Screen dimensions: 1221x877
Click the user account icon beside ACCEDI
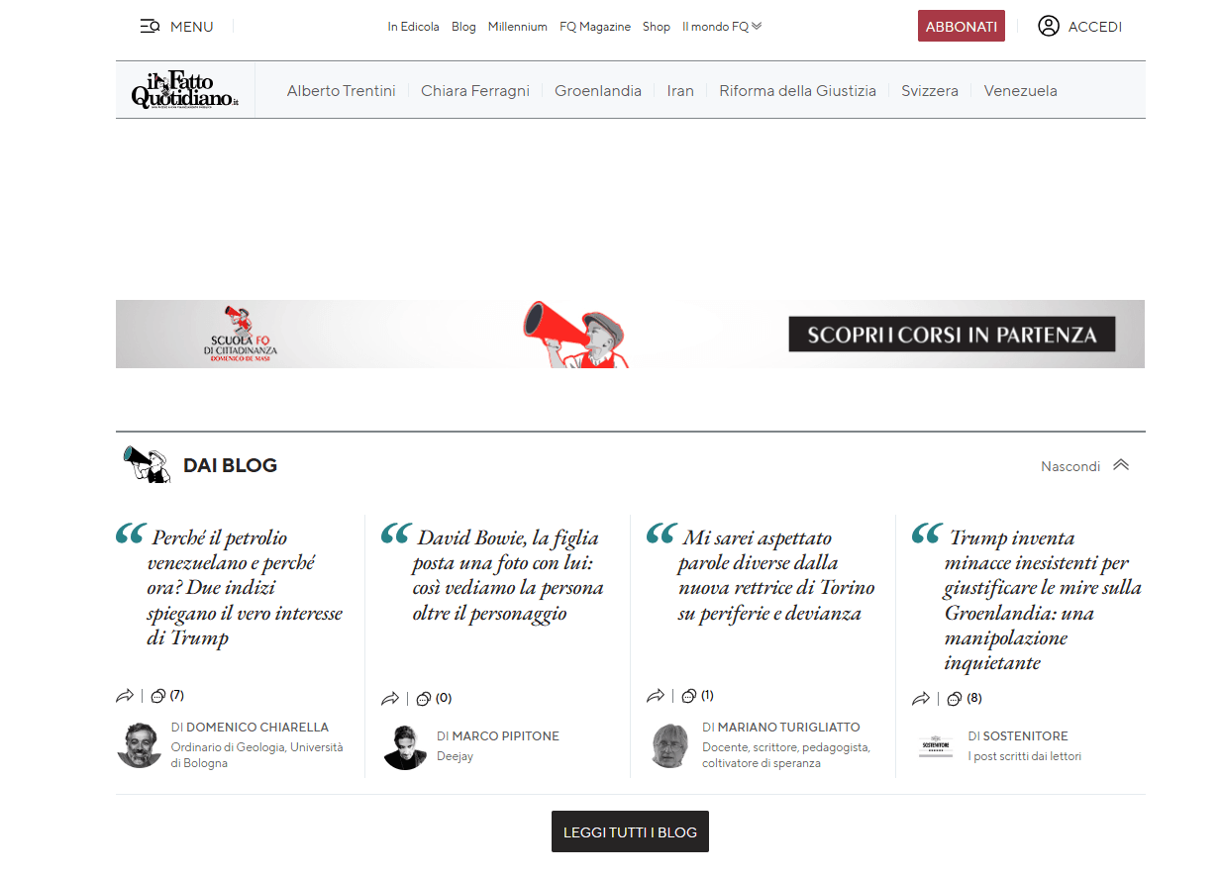(1049, 26)
